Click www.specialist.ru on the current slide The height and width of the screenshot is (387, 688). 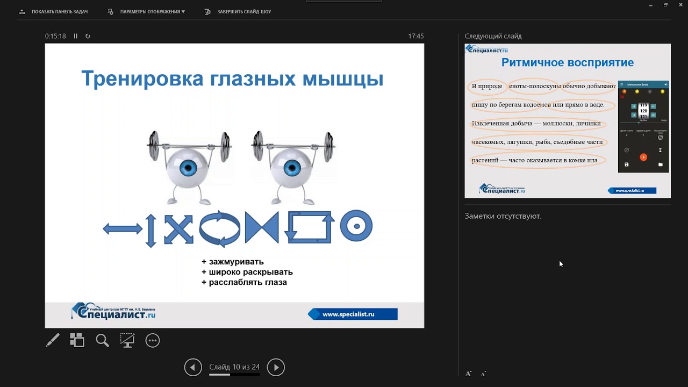[353, 314]
